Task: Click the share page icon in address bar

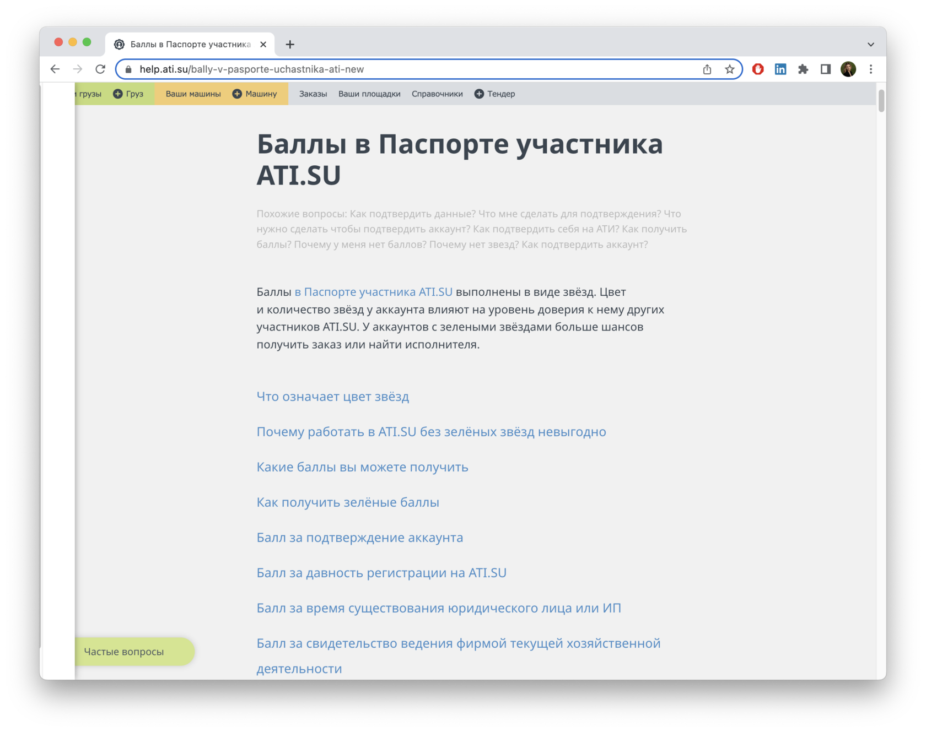Action: (707, 69)
